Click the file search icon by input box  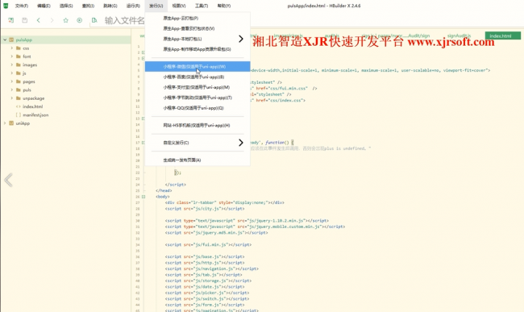click(94, 20)
